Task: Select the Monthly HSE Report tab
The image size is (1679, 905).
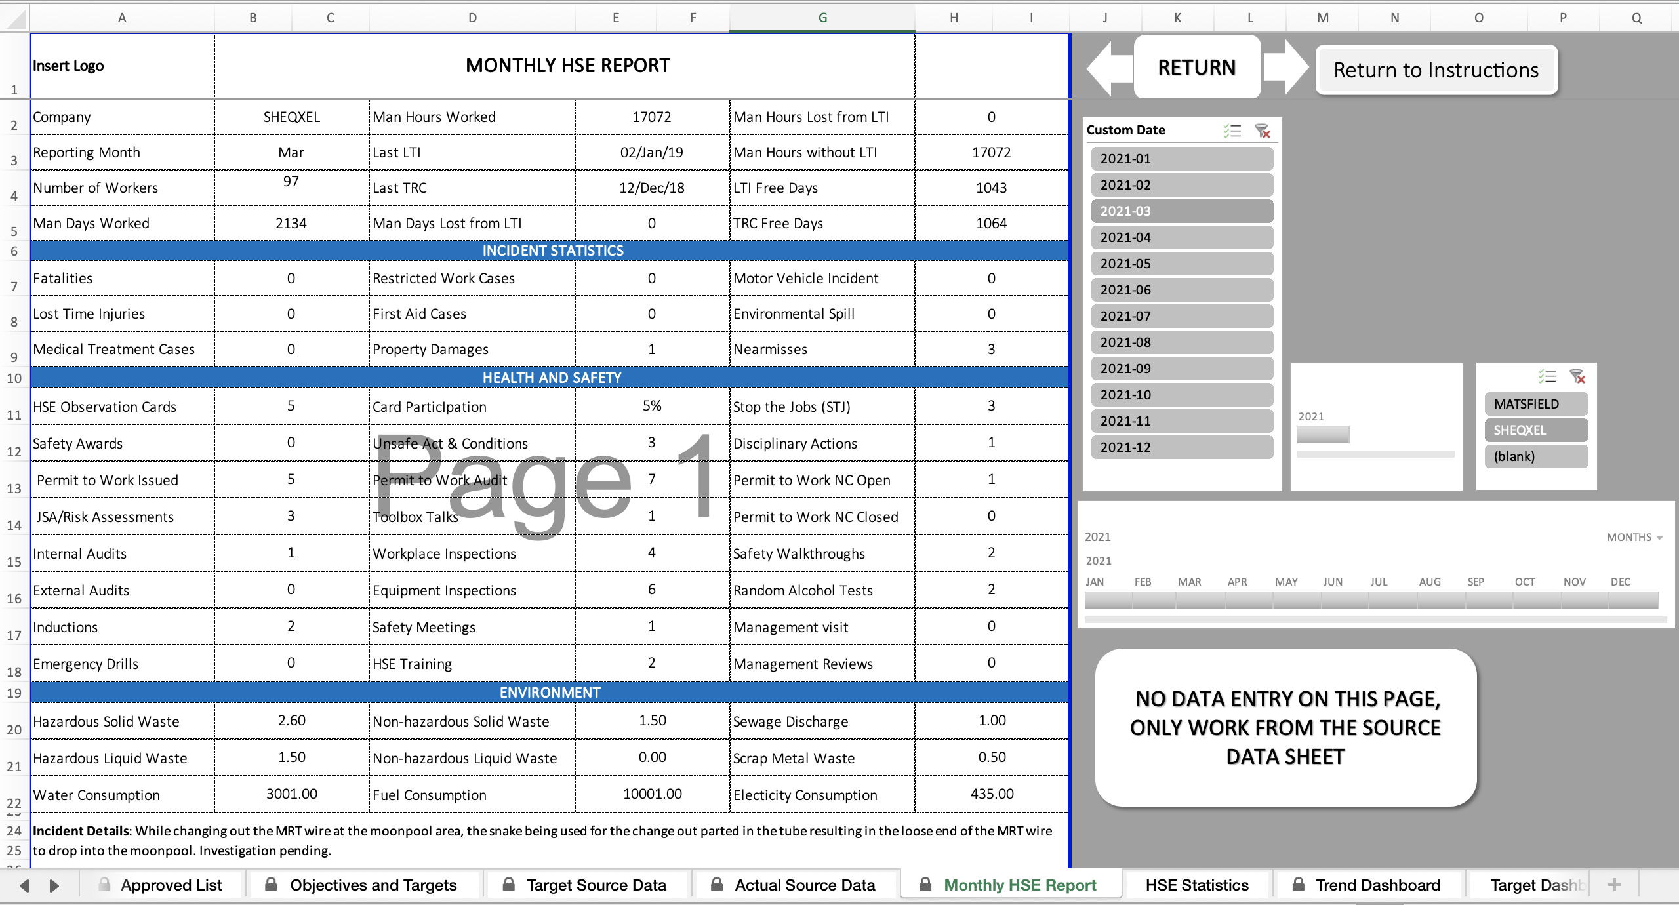Action: point(1010,885)
